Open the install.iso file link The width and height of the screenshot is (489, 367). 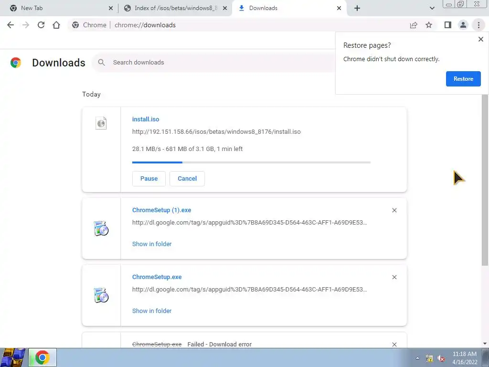click(x=146, y=119)
